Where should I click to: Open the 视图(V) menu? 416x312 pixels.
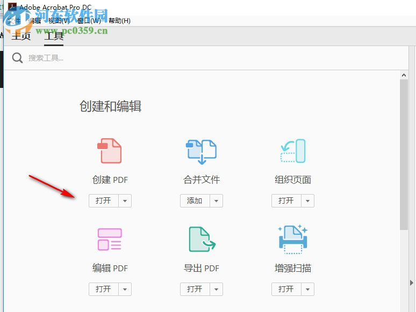tap(59, 21)
